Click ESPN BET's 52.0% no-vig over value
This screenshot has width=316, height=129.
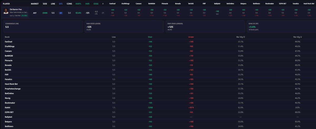coord(241,112)
